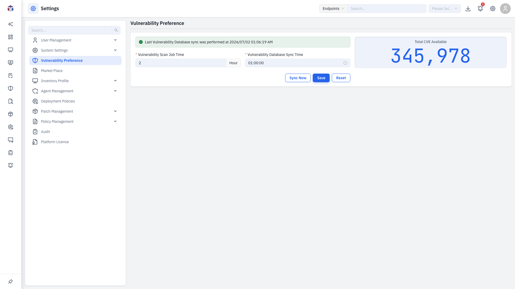Screen dimensions: 515x289
Task: Click the Reset button
Action: coord(341,78)
